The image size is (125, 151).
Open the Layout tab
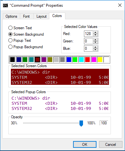41,16
